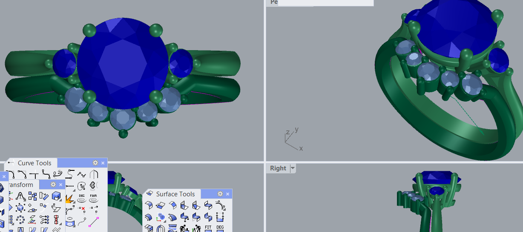Open the Right viewport dropdown arrow
523x232 pixels.
(x=293, y=168)
